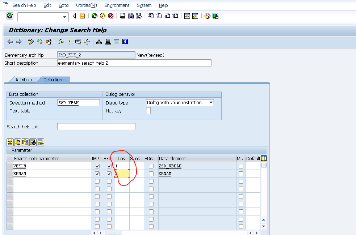The image size is (356, 235).
Task: Click the Continue (Enter) checkmark button
Action: pyautogui.click(x=10, y=16)
